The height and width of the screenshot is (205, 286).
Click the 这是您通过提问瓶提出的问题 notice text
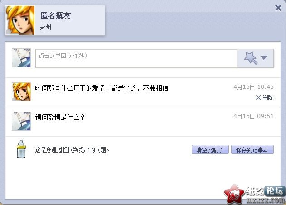tap(72, 150)
